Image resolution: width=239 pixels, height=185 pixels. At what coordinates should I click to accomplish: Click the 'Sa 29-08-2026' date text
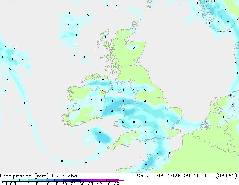(159, 176)
